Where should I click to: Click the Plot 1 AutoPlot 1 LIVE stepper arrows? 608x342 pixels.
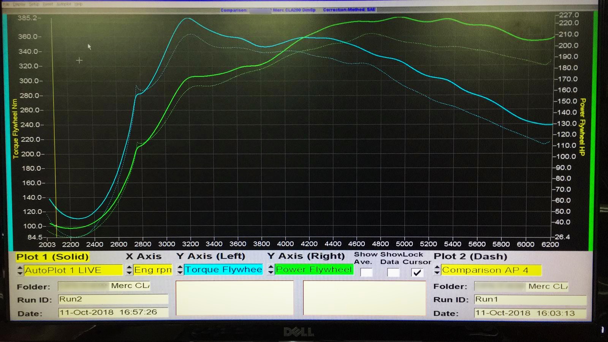tap(20, 271)
